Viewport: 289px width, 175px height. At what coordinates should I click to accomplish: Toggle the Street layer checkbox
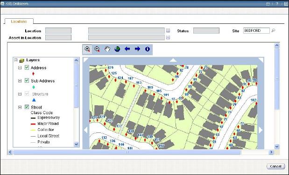point(27,107)
